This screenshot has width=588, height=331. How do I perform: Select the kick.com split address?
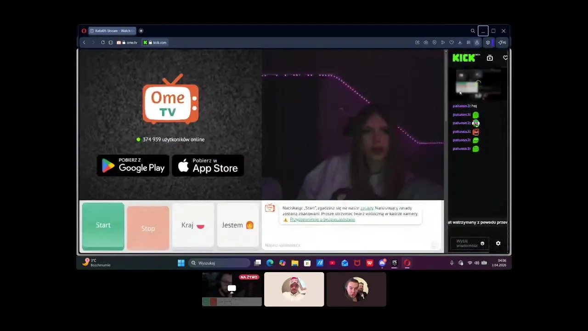pyautogui.click(x=155, y=42)
